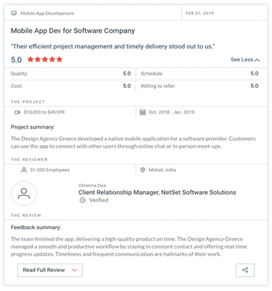
Task: Click the red chevron in Read Full Review
Action: tap(74, 270)
